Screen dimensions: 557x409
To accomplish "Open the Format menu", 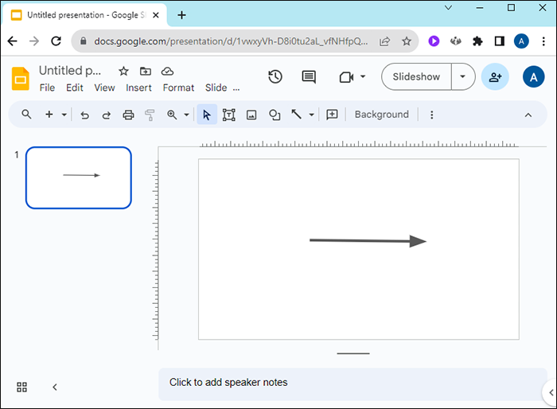I will [x=178, y=88].
